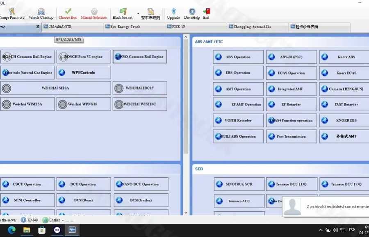
Task: Select MINI Controller
Action: tap(27, 200)
